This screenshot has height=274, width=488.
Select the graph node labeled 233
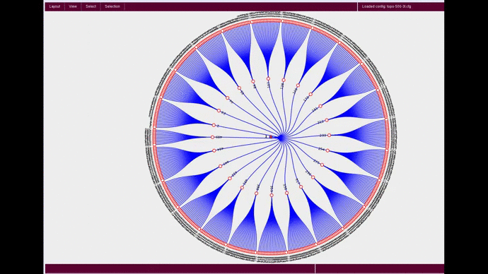(329, 135)
